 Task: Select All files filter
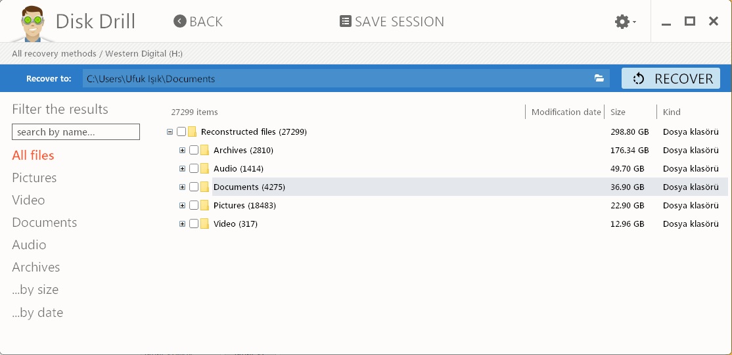[33, 155]
